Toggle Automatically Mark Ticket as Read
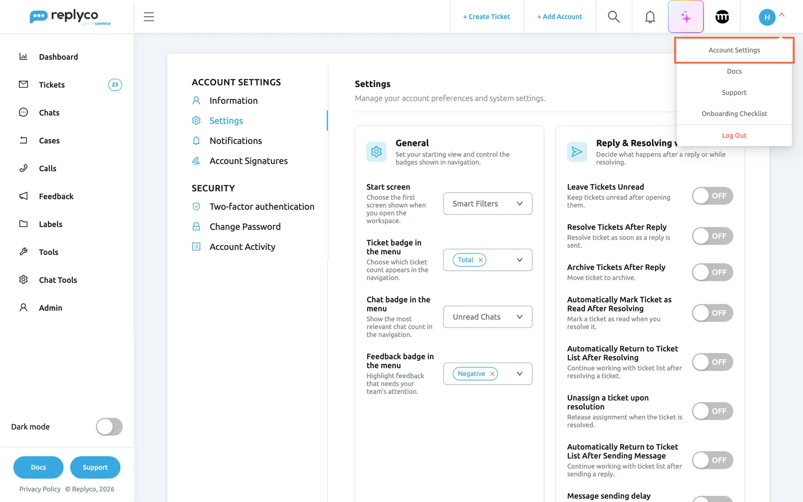 point(712,313)
